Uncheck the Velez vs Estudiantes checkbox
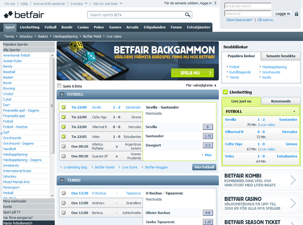The width and height of the screenshot is (303, 225). pyautogui.click(x=63, y=136)
